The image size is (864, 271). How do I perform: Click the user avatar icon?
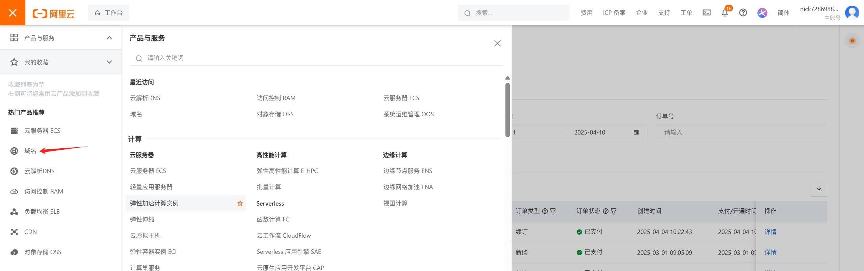pyautogui.click(x=852, y=13)
